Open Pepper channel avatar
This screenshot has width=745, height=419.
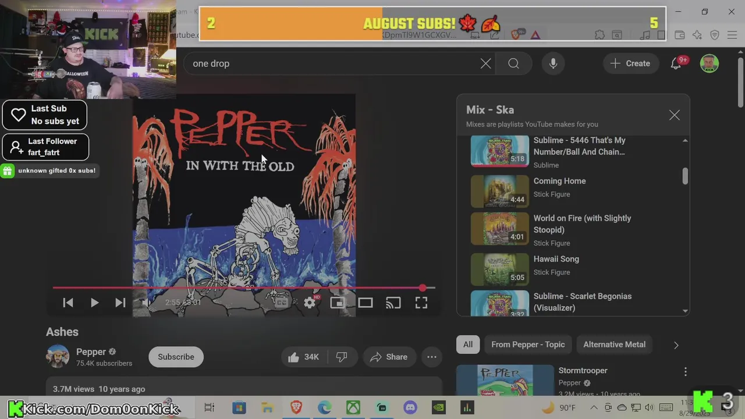click(58, 357)
